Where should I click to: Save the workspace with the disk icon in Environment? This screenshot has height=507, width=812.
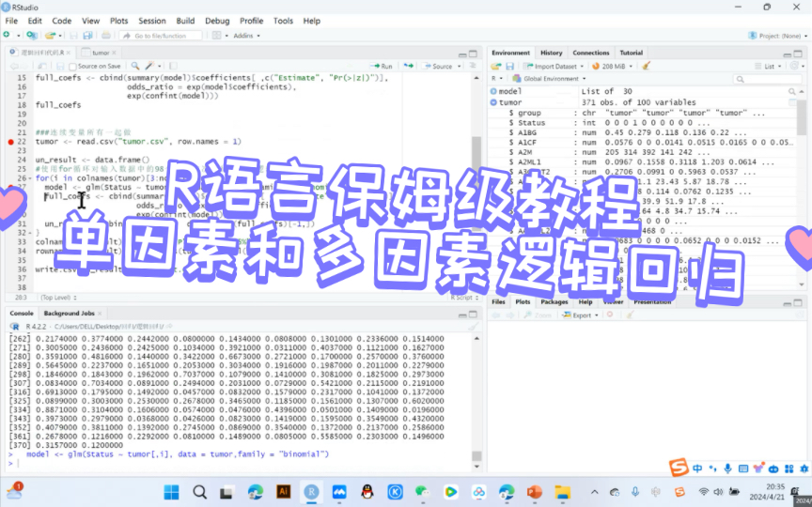tap(509, 66)
